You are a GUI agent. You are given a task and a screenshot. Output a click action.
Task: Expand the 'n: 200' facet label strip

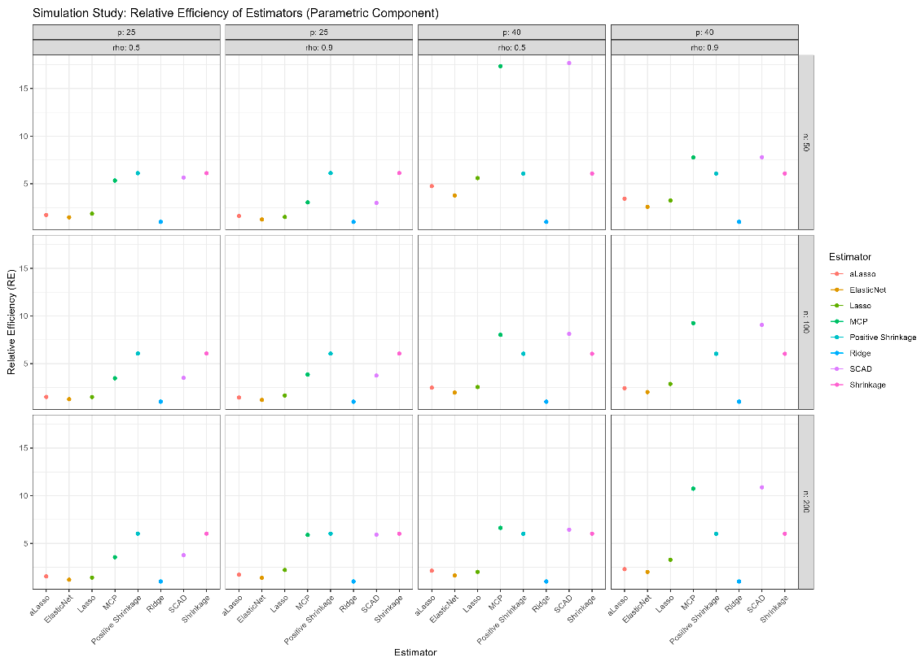pos(805,499)
